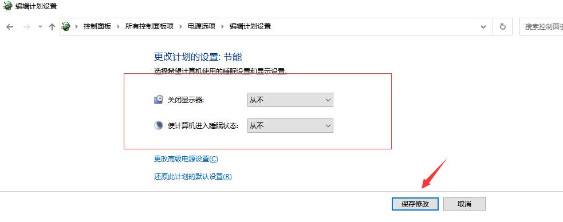Click the moon icon beside sleep setting
Viewport: 563px width, 222px height.
tap(158, 125)
